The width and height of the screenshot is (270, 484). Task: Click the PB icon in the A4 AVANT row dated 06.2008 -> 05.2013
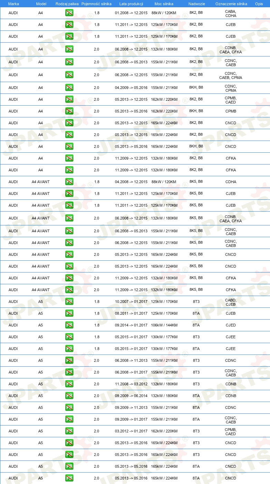click(69, 231)
